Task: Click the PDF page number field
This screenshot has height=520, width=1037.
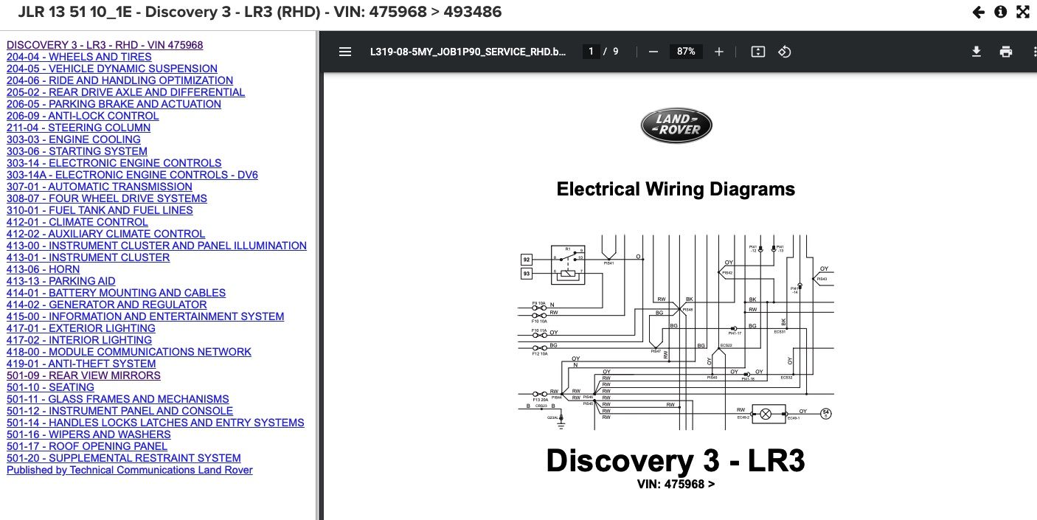Action: click(590, 52)
